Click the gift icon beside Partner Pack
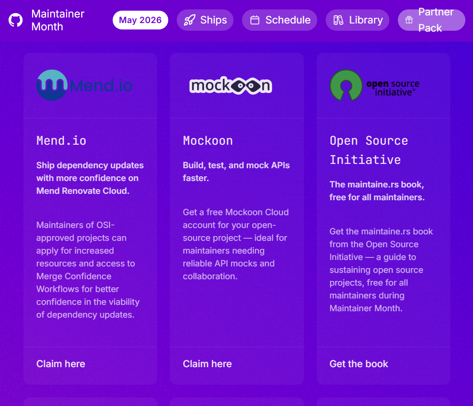473x406 pixels. [409, 20]
